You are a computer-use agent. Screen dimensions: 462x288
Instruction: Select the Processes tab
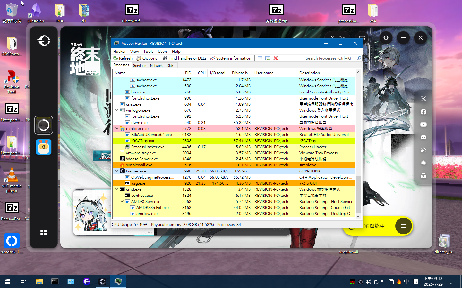pos(121,65)
